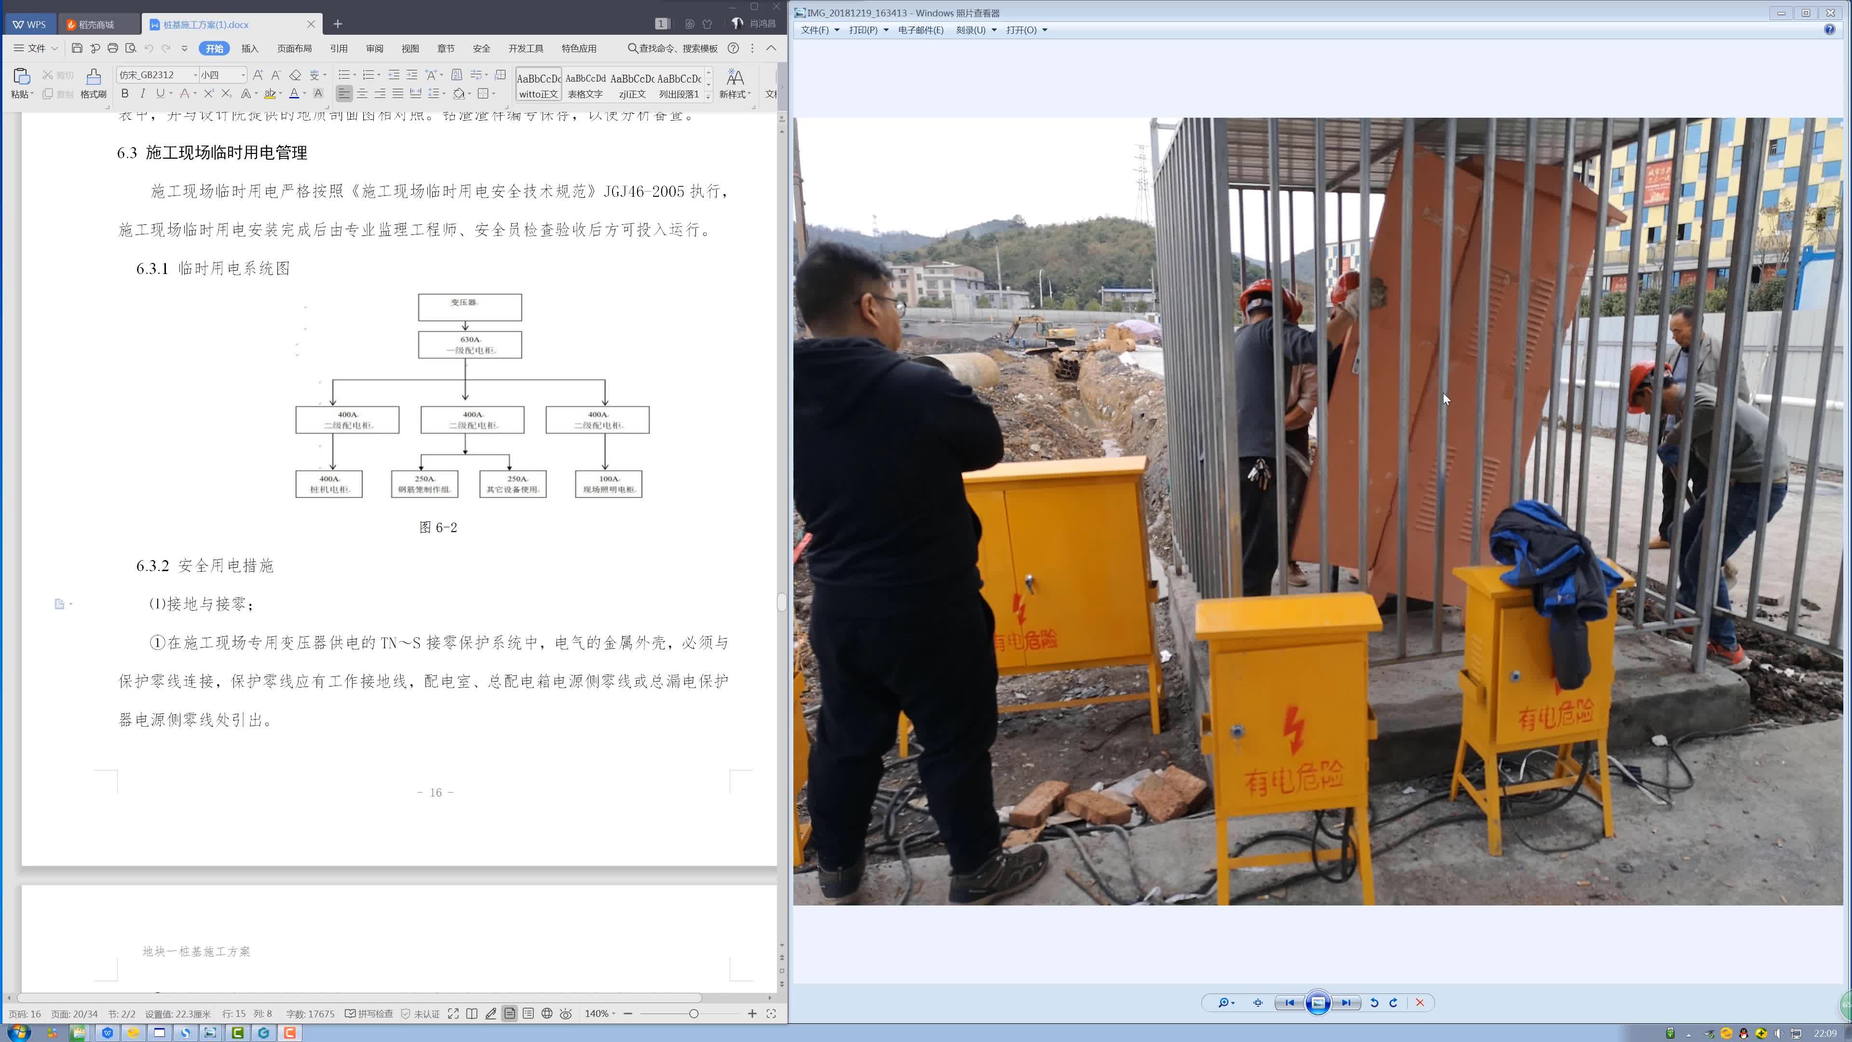The width and height of the screenshot is (1852, 1042).
Task: Switch to web layout view icon
Action: pyautogui.click(x=547, y=1013)
